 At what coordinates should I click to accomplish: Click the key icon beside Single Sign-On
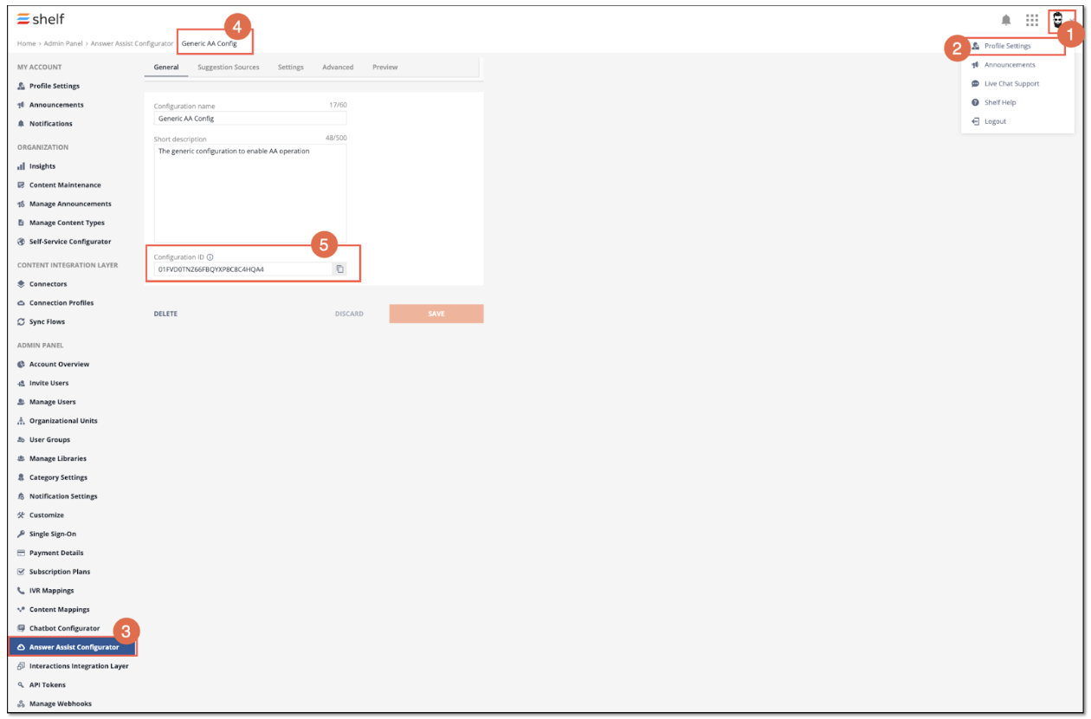click(x=21, y=534)
